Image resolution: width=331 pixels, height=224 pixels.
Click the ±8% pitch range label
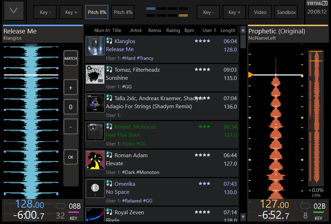[x=316, y=195]
